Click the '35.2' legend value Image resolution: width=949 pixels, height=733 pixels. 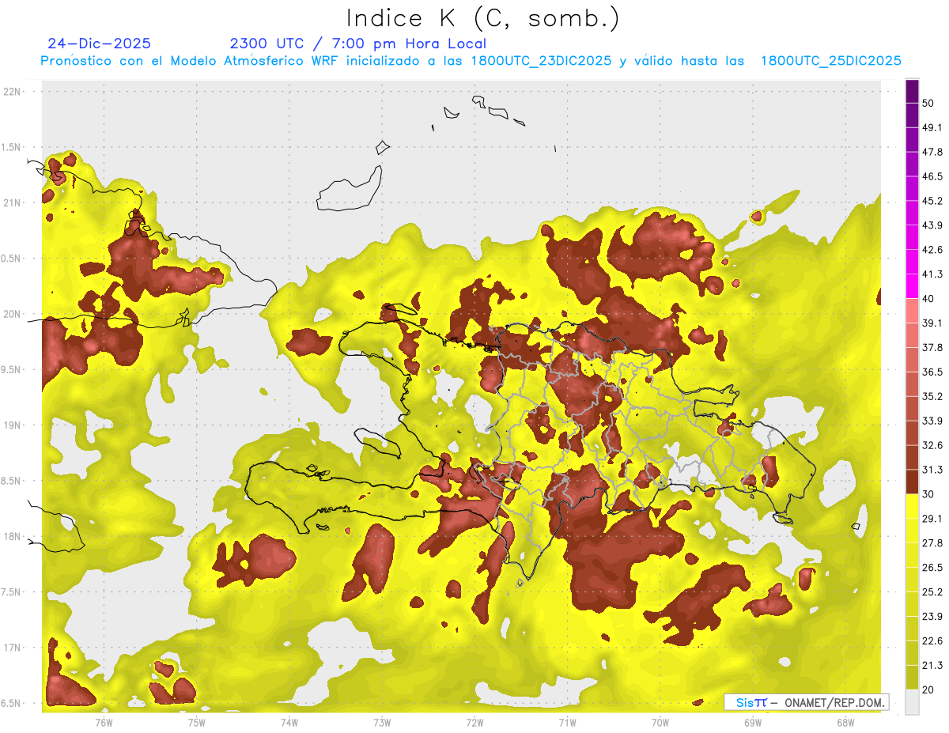click(x=932, y=396)
